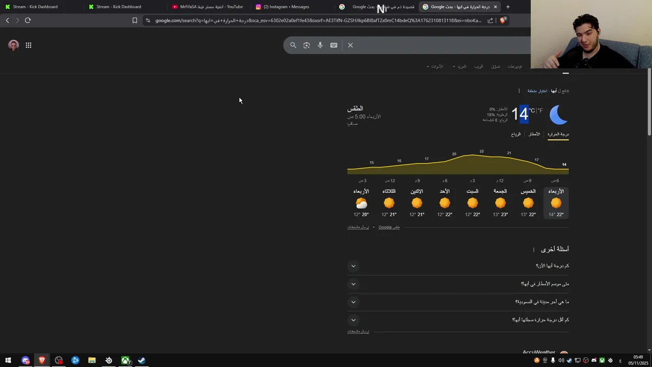The width and height of the screenshot is (652, 367).
Task: Select the السبت forecast day
Action: [x=473, y=202]
